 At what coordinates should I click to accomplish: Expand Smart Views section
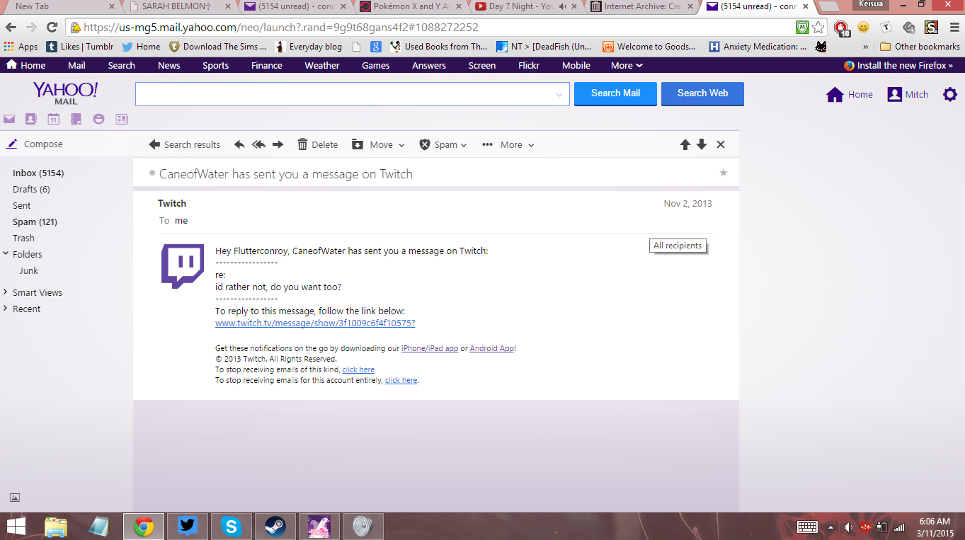click(x=6, y=292)
